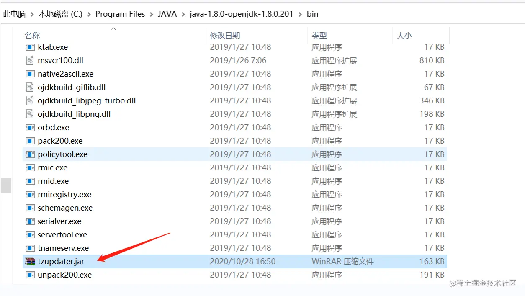This screenshot has width=525, height=296.
Task: Select the file name ojdkbuild_libjpeg-turbo.dll
Action: tap(87, 101)
